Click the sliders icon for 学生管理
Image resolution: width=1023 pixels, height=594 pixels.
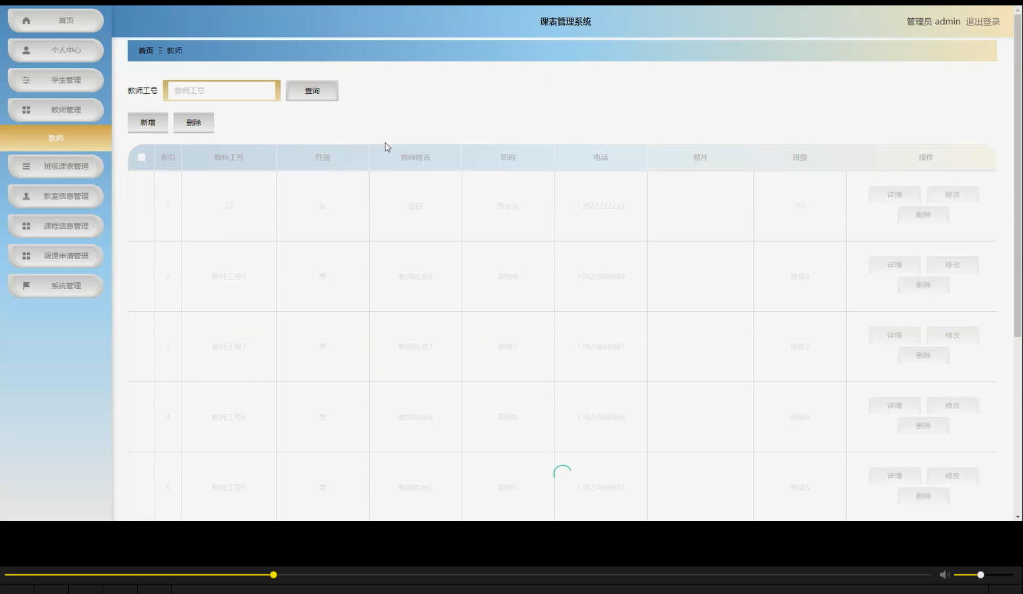tap(26, 80)
